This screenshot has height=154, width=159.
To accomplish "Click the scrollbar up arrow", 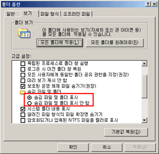I will [144, 64].
